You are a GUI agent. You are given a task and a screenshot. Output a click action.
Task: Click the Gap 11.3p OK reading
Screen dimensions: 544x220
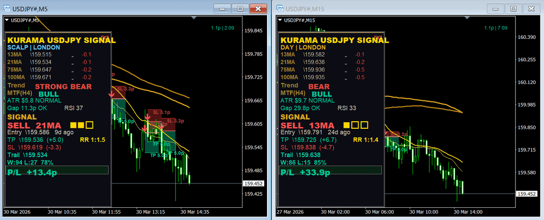(x=26, y=108)
